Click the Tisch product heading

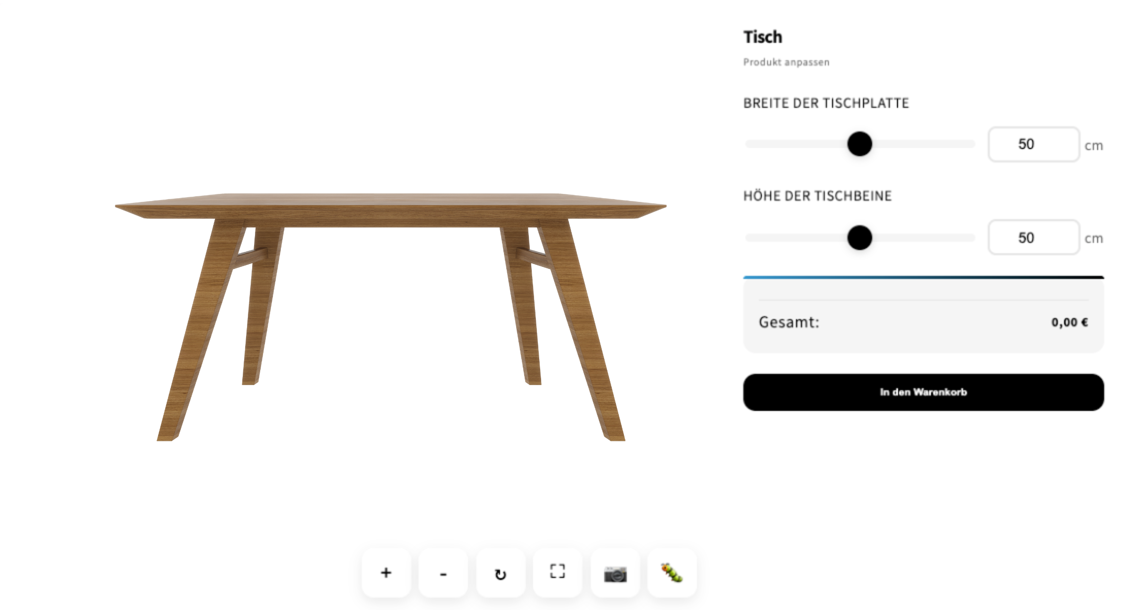click(763, 37)
